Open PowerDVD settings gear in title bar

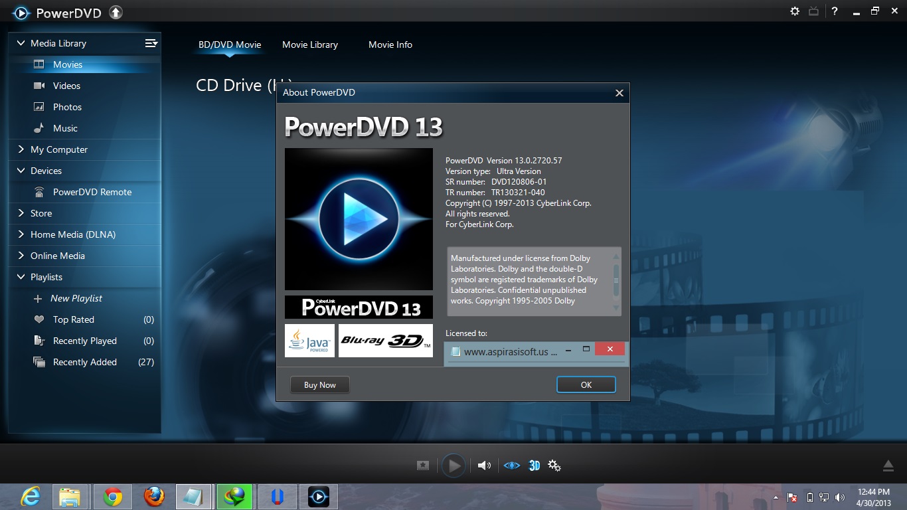click(795, 11)
